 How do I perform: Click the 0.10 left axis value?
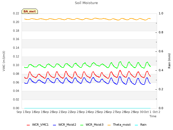pos(16,65)
